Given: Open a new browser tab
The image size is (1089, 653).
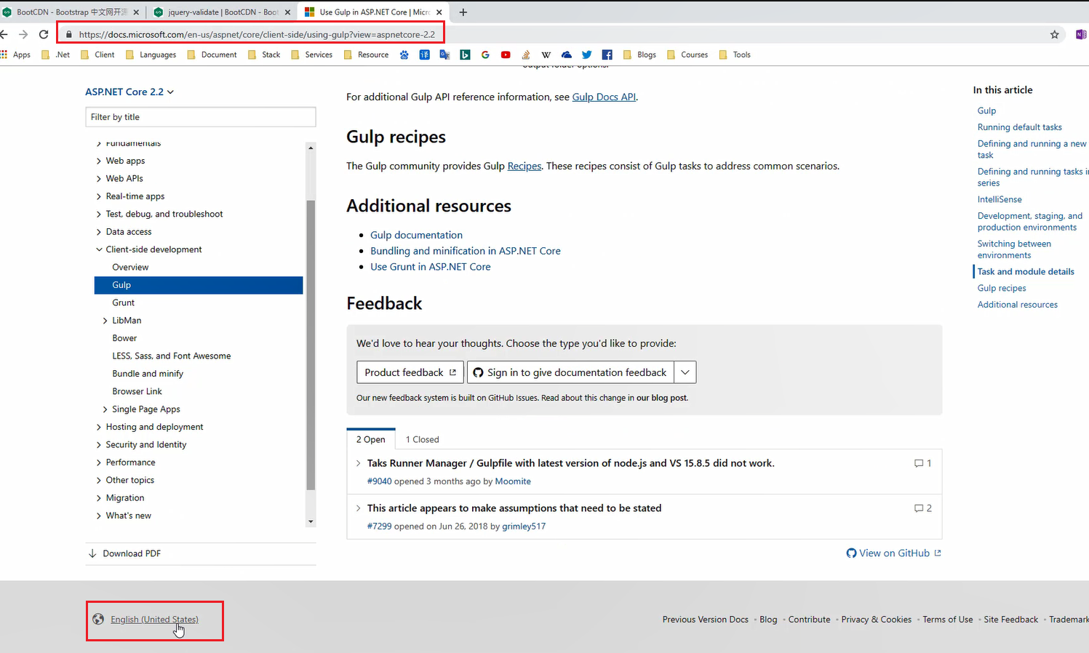Looking at the screenshot, I should coord(463,12).
